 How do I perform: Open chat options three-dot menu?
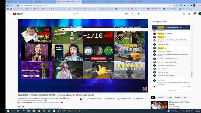coord(190,22)
